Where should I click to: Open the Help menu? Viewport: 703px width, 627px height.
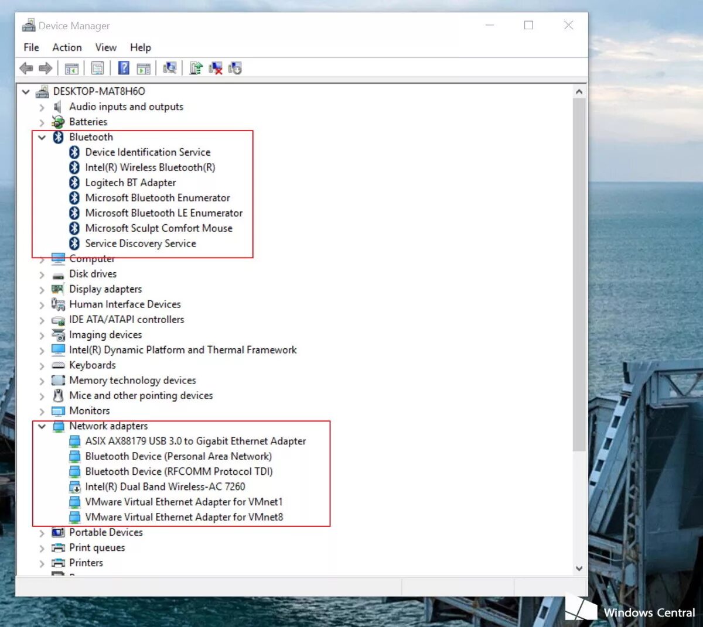[x=141, y=47]
